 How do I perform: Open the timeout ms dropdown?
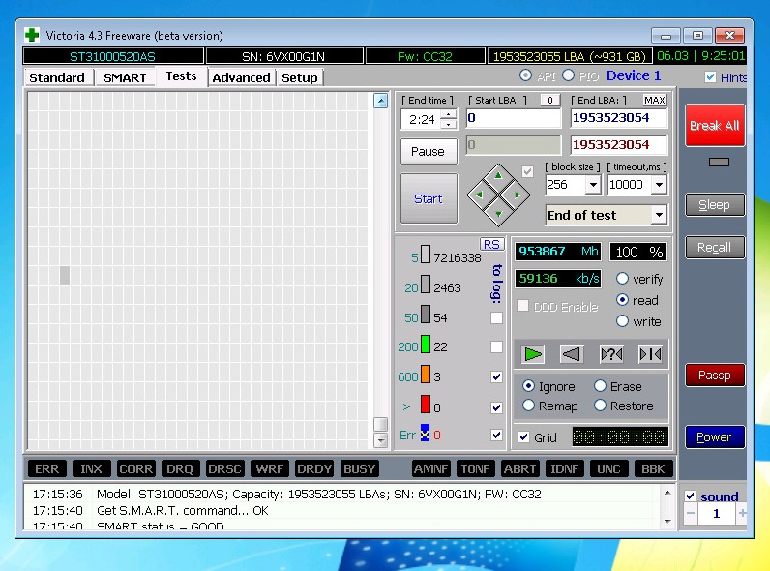click(x=659, y=185)
